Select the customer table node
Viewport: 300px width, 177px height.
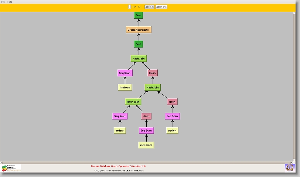146,145
